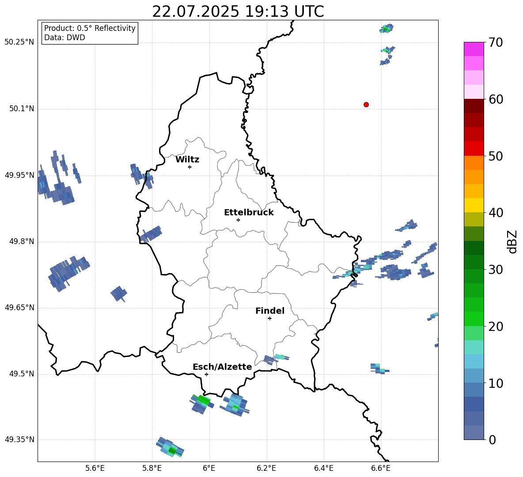
Task: Click the 50.1°N latitude label
Action: pos(22,109)
